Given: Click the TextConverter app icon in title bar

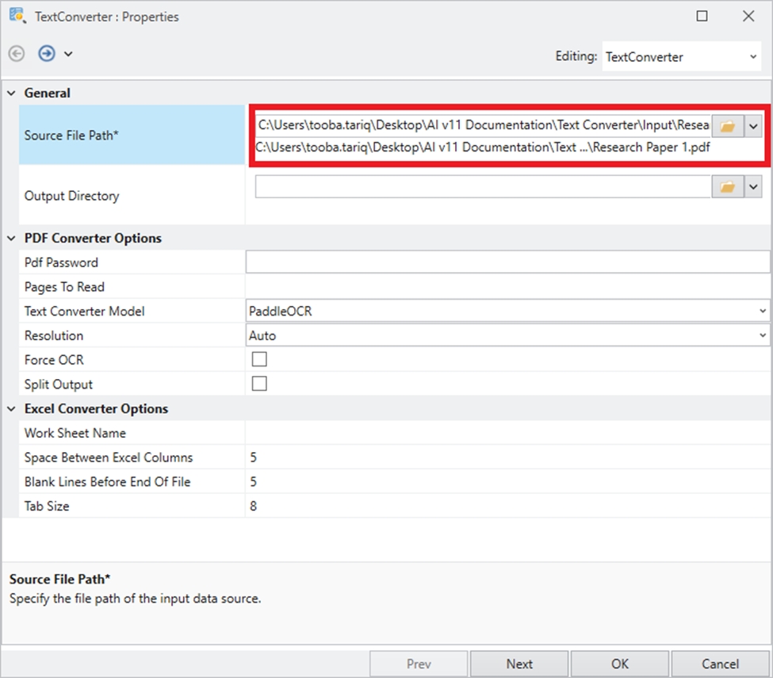Looking at the screenshot, I should coord(17,16).
